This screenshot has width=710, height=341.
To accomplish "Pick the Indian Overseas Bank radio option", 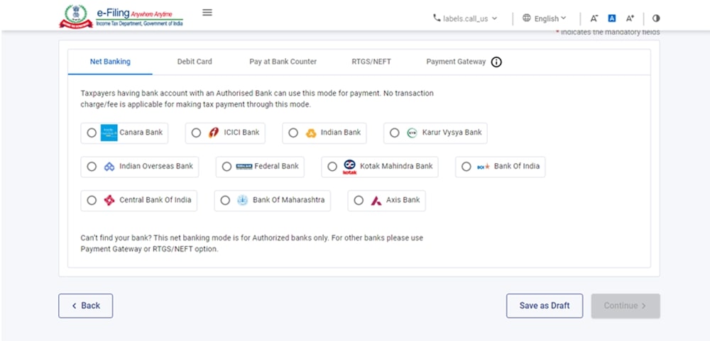I will point(92,167).
